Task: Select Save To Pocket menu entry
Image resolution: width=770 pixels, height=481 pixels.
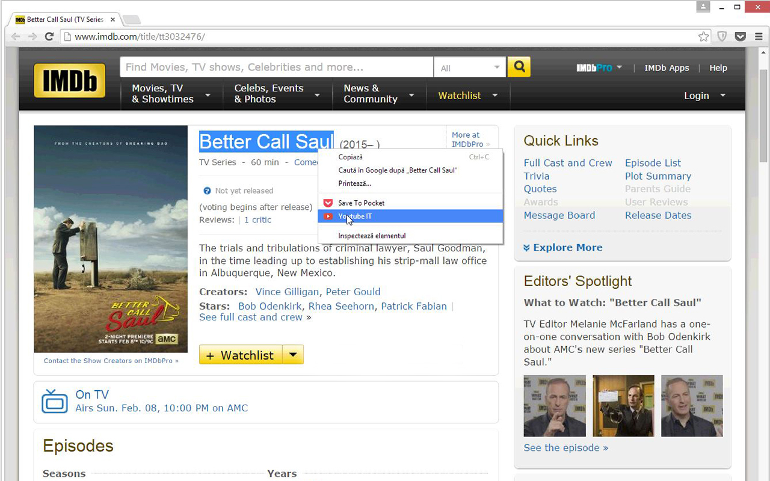Action: [x=410, y=203]
